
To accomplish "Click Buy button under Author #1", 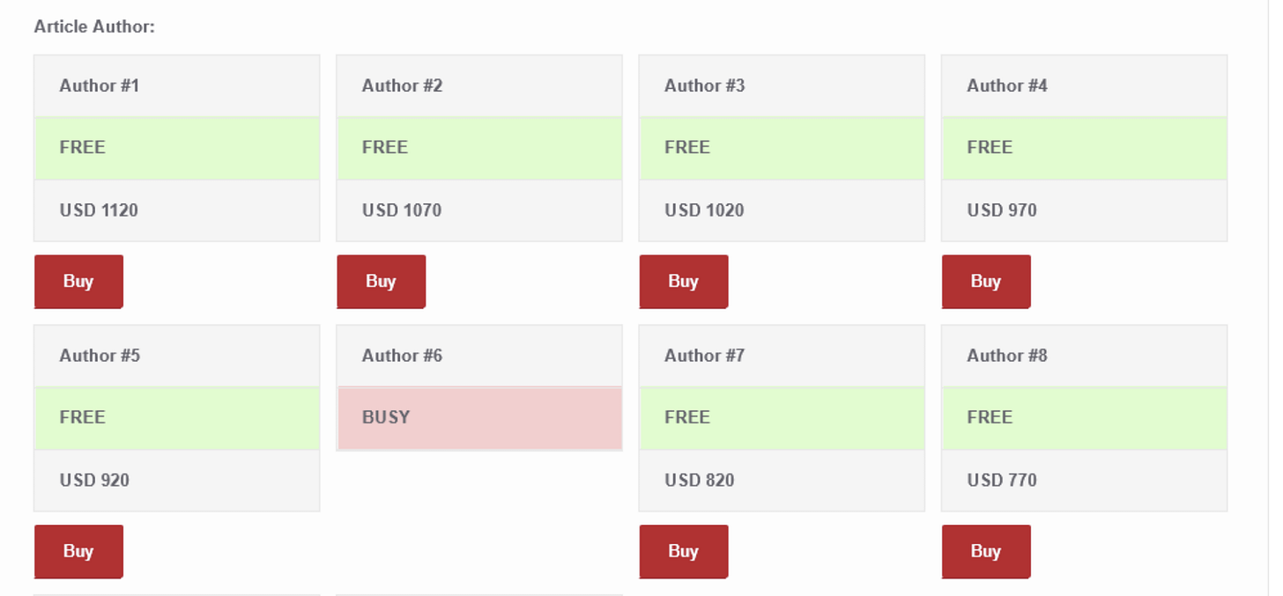I will coord(78,282).
